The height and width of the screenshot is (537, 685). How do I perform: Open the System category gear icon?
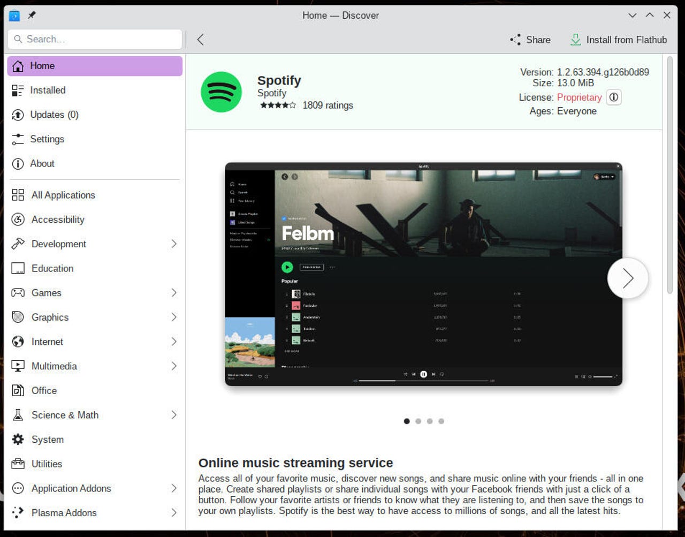click(18, 440)
